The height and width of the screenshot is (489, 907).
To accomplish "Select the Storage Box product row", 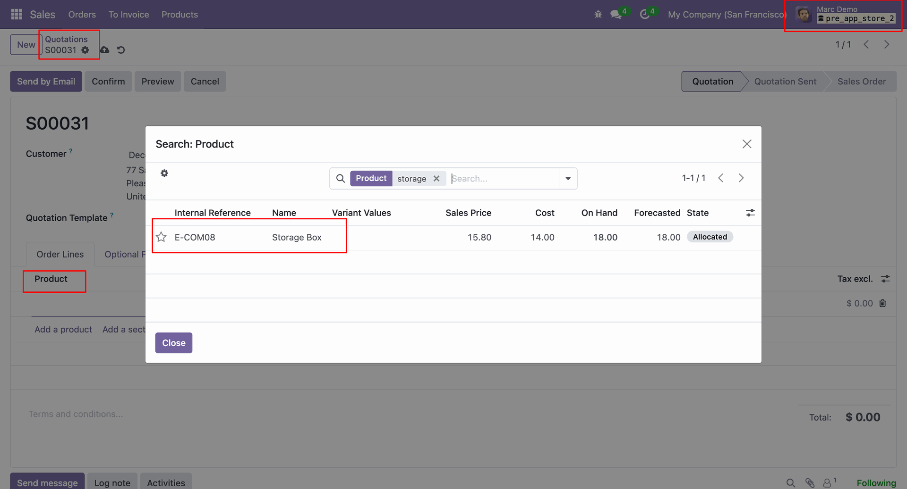I will [297, 238].
